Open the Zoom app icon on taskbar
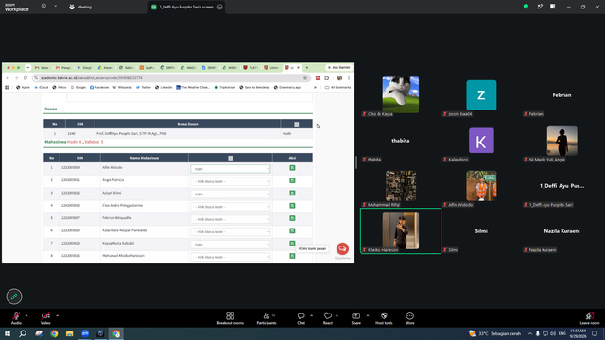The width and height of the screenshot is (605, 340). 85,333
